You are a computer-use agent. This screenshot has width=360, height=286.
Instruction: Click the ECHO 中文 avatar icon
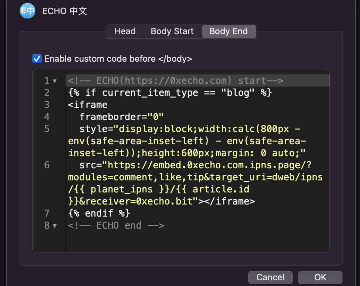28,11
